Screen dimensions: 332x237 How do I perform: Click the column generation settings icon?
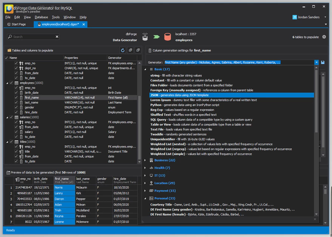pyautogui.click(x=150, y=51)
